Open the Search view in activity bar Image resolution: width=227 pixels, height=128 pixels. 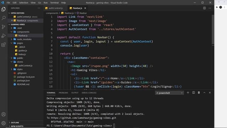click(x=4, y=18)
